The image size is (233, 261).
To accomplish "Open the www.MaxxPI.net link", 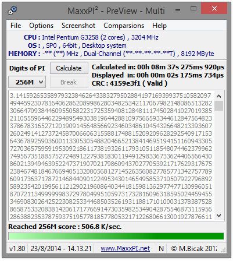I will (x=125, y=248).
